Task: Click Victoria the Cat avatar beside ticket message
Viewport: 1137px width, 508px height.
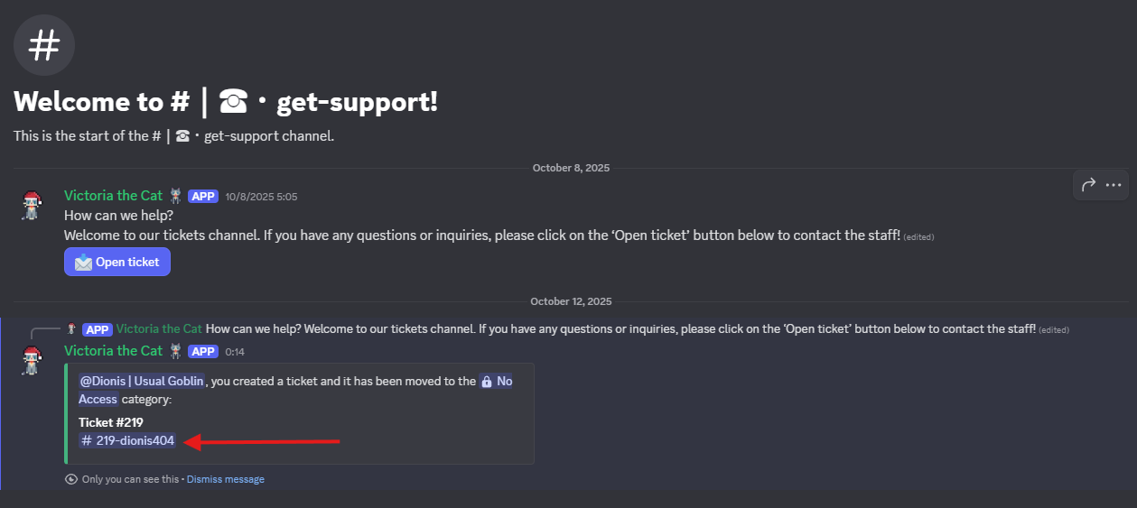Action: (x=33, y=359)
